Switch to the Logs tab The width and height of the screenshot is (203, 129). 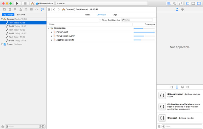pyautogui.click(x=115, y=15)
